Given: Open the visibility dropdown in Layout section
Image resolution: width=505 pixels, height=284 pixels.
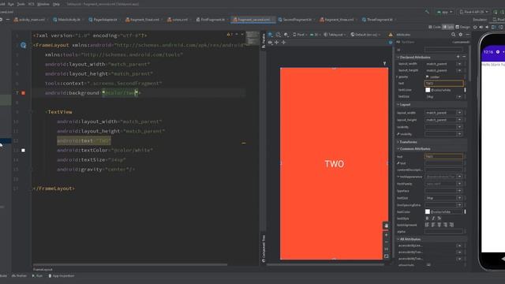Looking at the screenshot, I should pyautogui.click(x=459, y=127).
